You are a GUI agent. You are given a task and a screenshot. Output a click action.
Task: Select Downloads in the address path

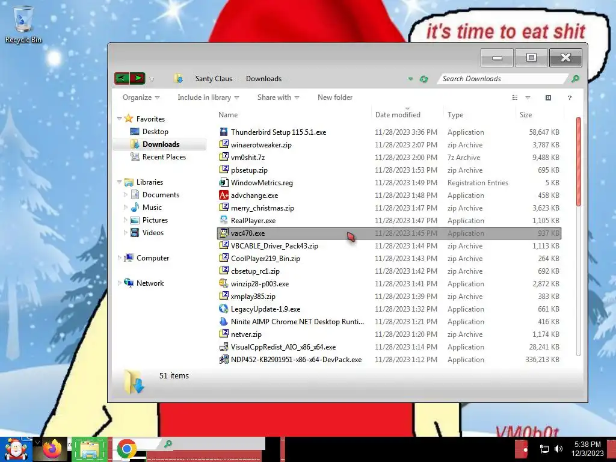tap(263, 79)
